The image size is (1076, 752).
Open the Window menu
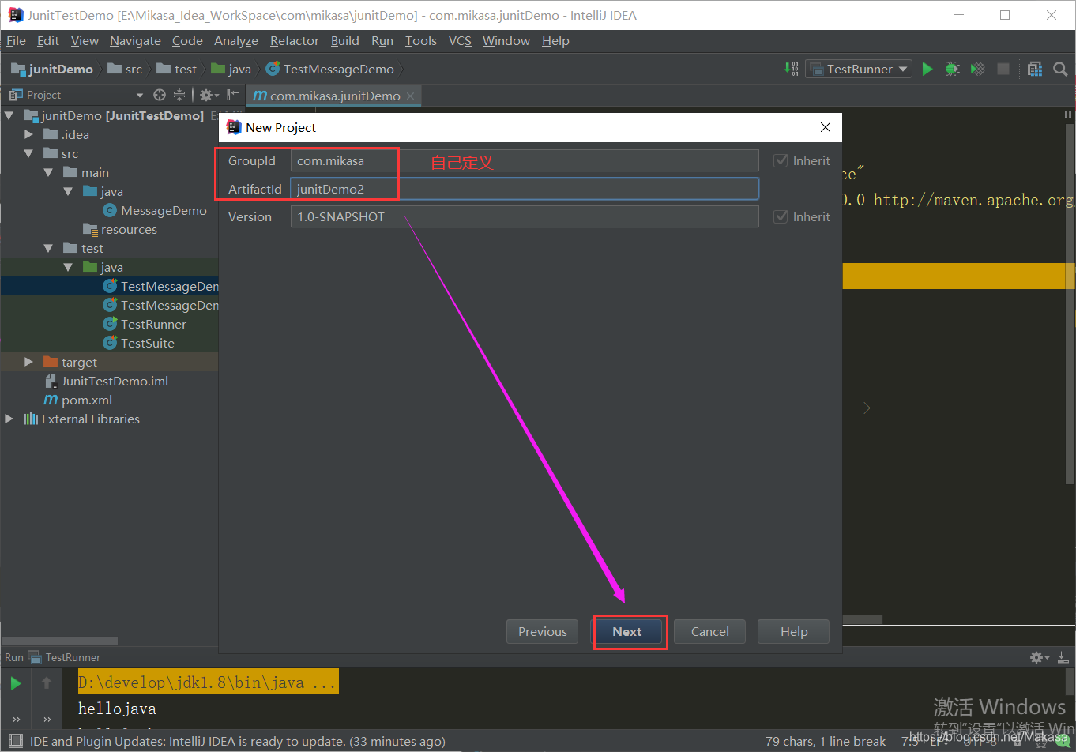tap(506, 41)
